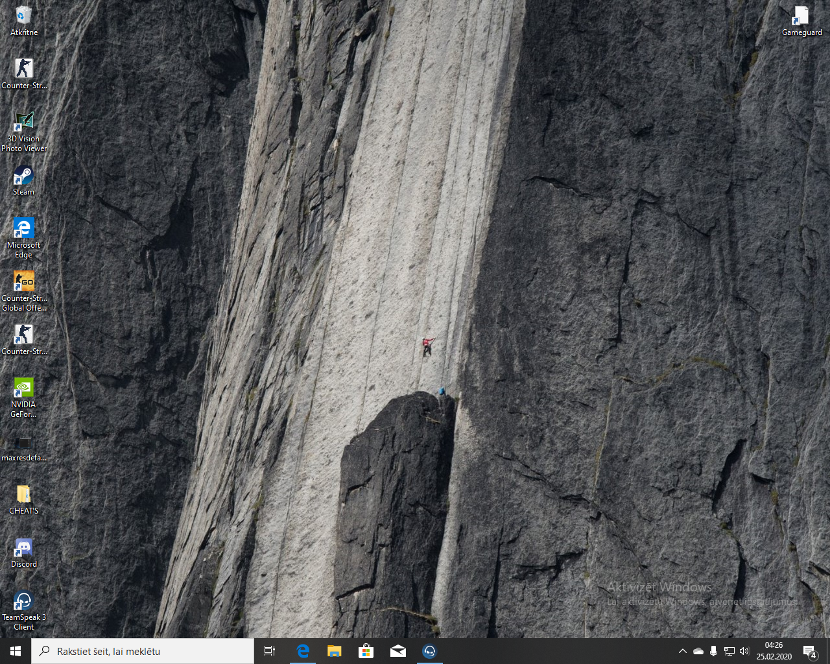Screen dimensions: 830x664
Task: Select the TeamSpeak 3 Client shortcut
Action: pyautogui.click(x=24, y=610)
